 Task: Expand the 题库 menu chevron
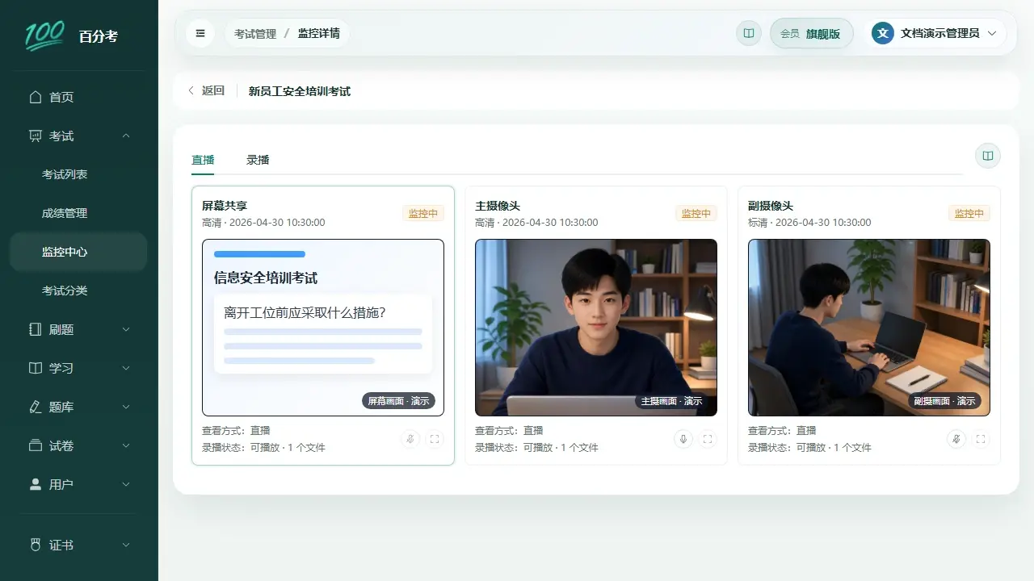[x=126, y=407]
